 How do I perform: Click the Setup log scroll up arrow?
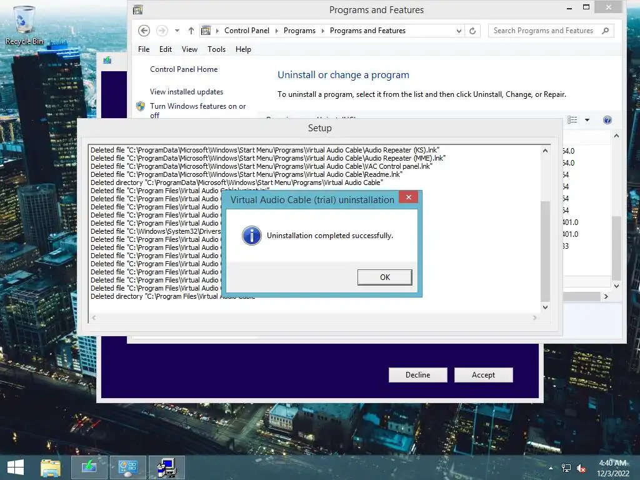tap(545, 151)
